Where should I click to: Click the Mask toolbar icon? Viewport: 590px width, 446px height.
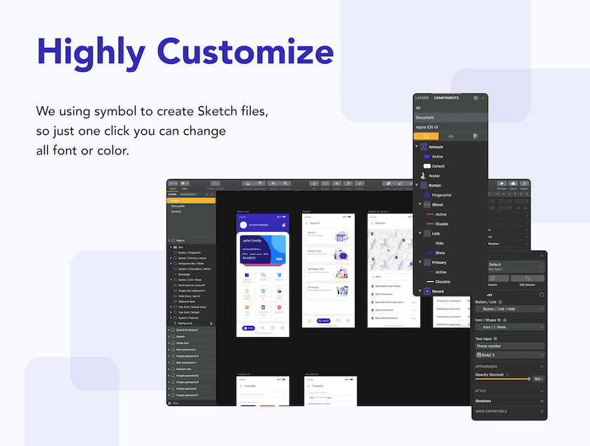point(336,184)
